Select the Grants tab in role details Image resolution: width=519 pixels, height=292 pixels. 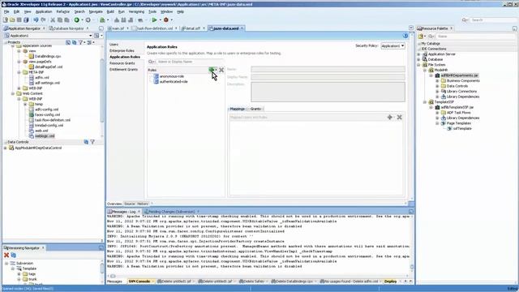click(255, 109)
